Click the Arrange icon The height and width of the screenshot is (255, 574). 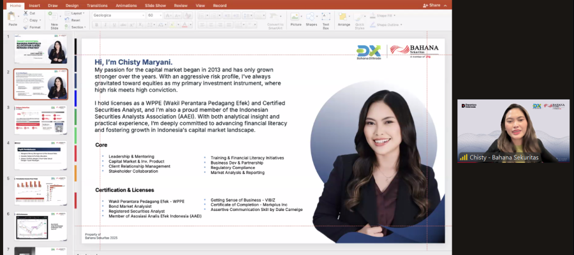(343, 17)
